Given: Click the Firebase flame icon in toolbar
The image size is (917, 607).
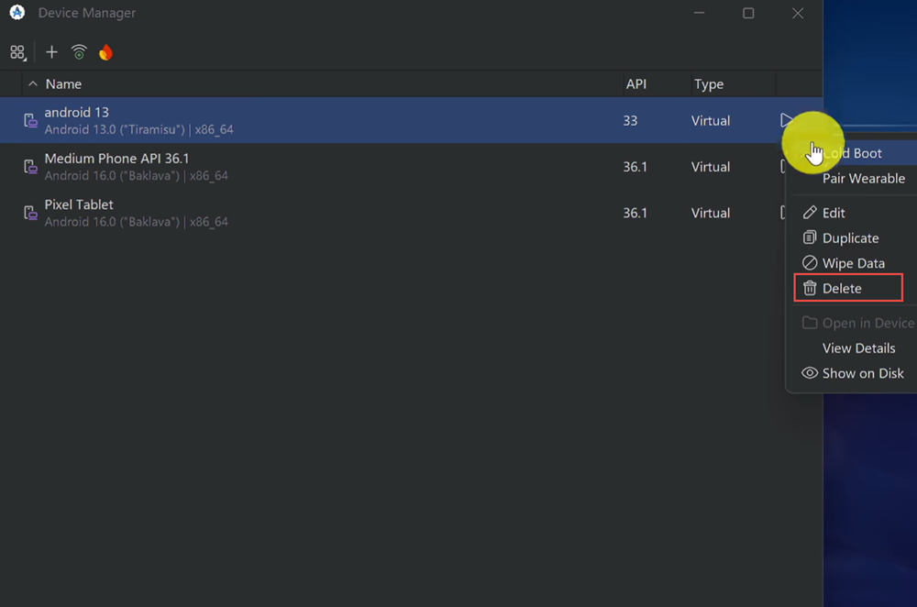Looking at the screenshot, I should (x=105, y=52).
